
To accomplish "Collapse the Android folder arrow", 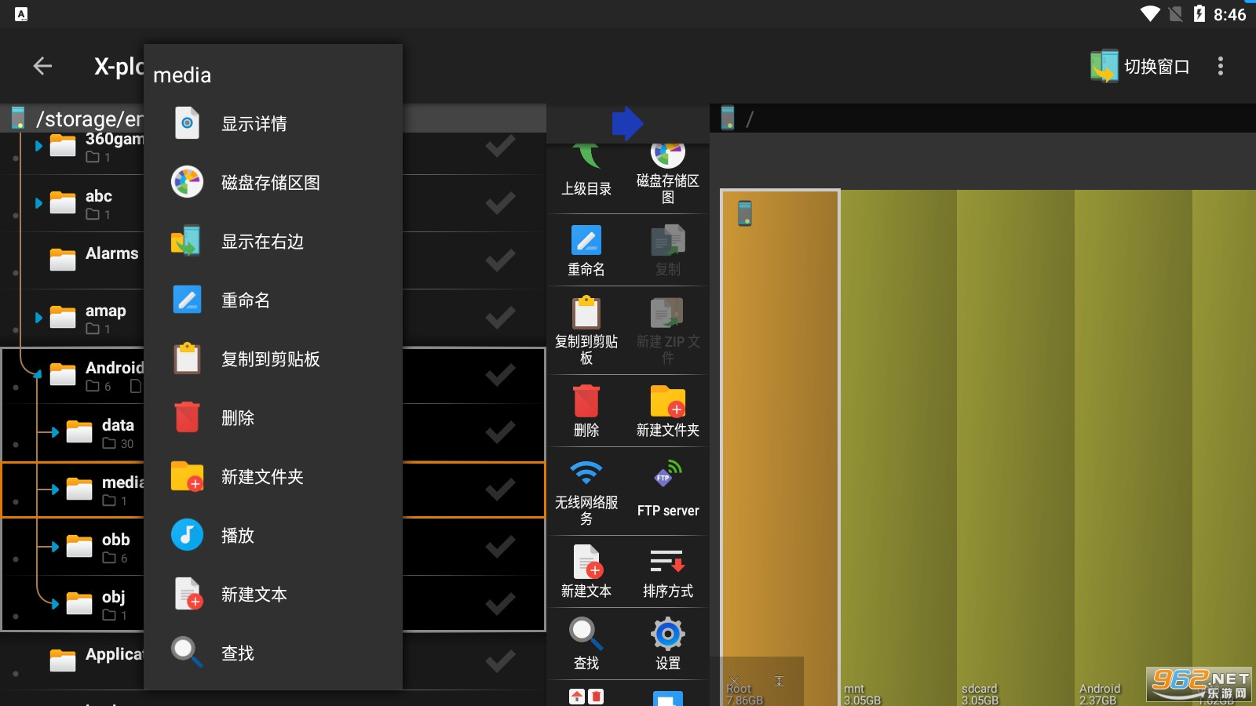I will click(x=38, y=375).
